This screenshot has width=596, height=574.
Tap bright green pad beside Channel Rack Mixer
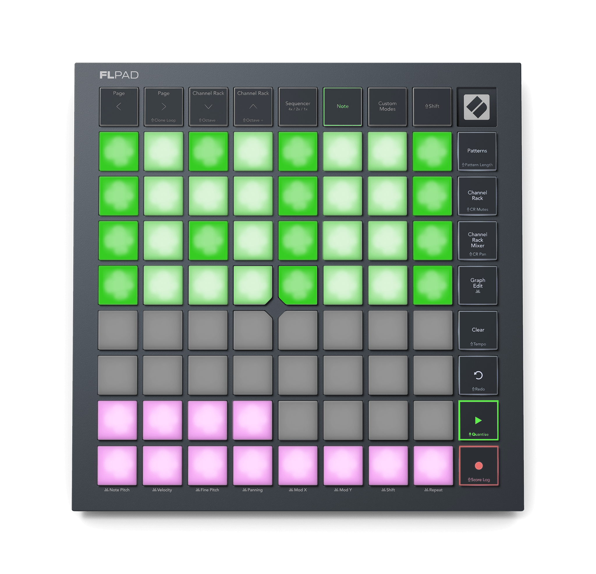click(x=432, y=241)
